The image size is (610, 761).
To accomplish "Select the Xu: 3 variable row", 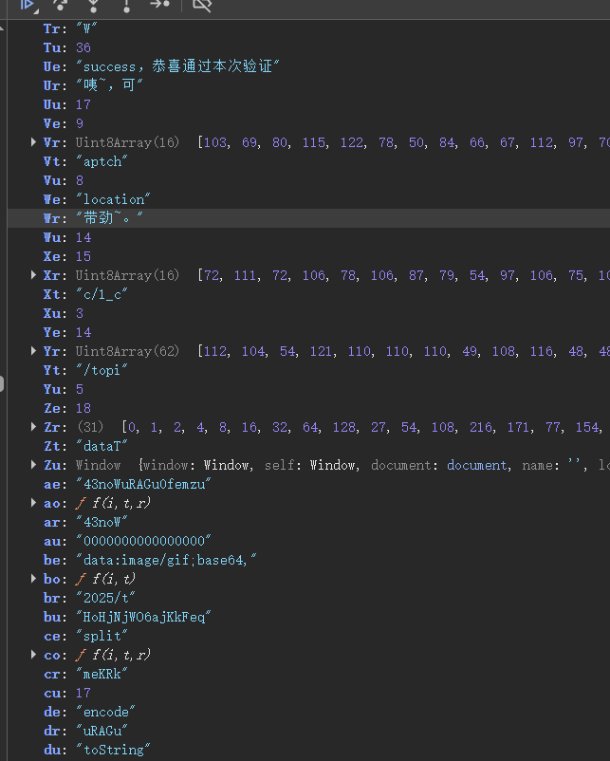I will click(308, 313).
